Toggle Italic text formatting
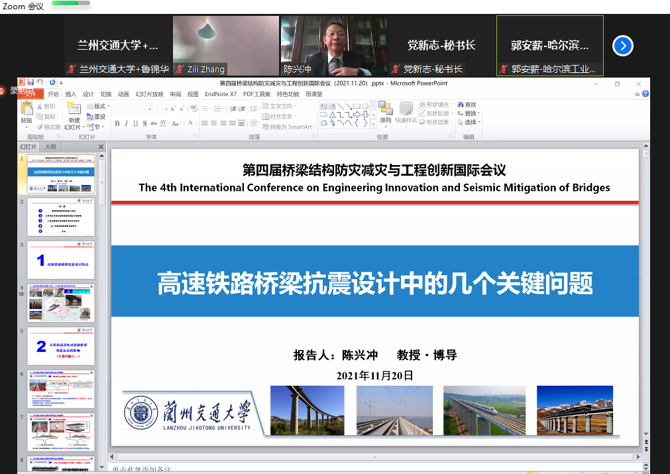 127,124
